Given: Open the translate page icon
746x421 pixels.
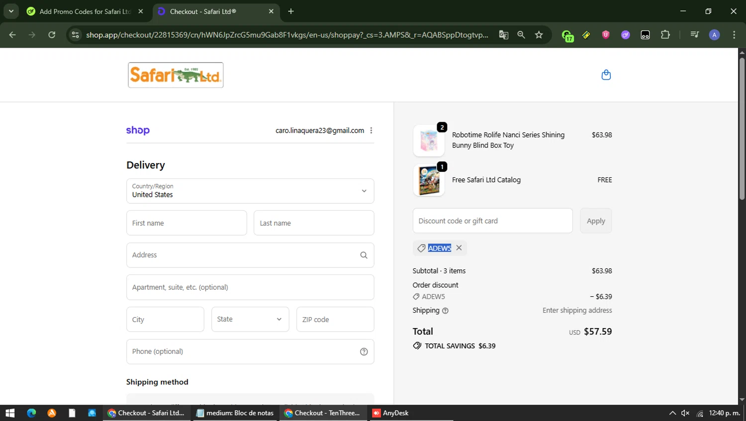Looking at the screenshot, I should (503, 35).
